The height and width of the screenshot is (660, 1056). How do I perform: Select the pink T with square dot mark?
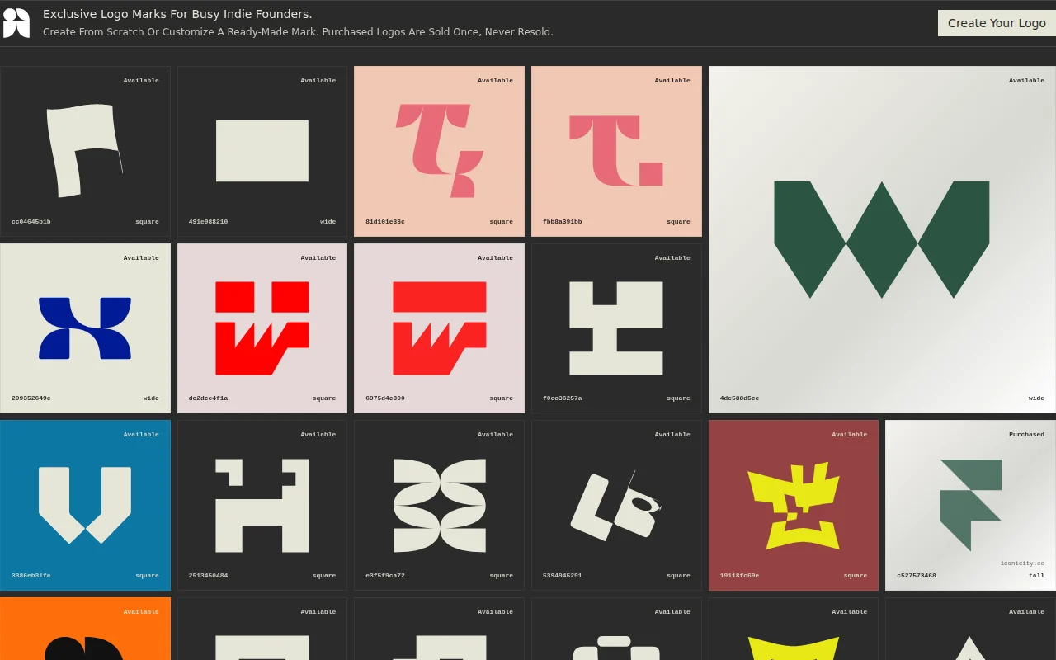pyautogui.click(x=616, y=151)
